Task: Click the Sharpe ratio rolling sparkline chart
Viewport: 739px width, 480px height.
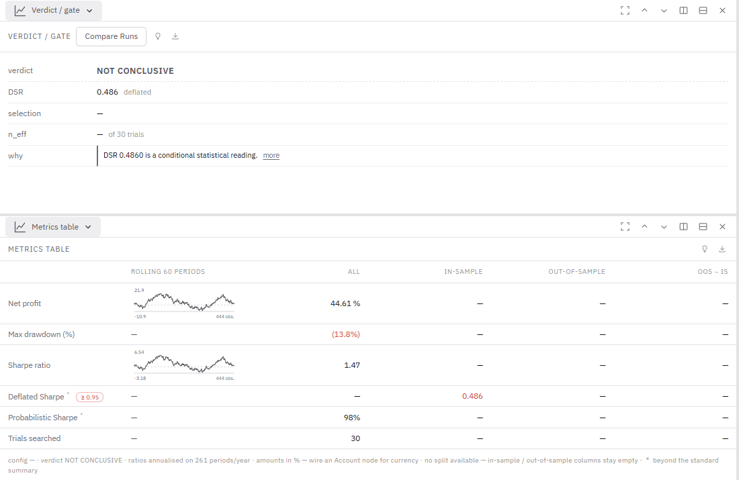Action: pos(184,365)
